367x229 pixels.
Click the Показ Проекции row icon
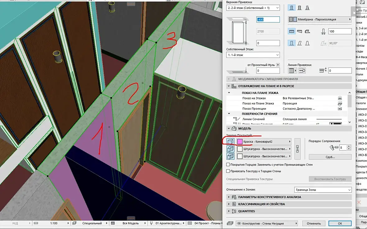[x=340, y=109]
